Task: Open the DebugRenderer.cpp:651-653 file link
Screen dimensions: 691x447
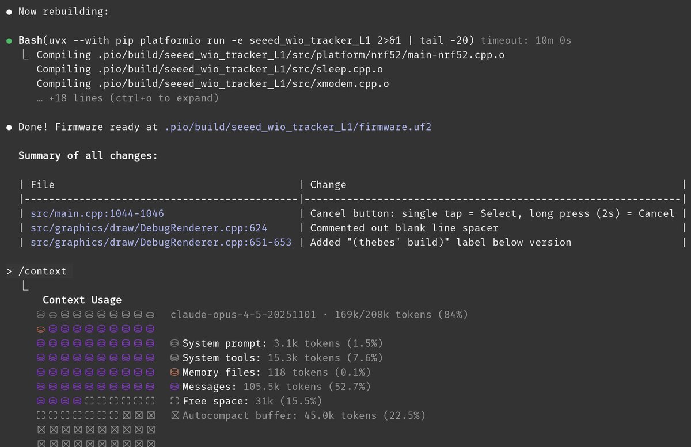Action: click(x=161, y=242)
